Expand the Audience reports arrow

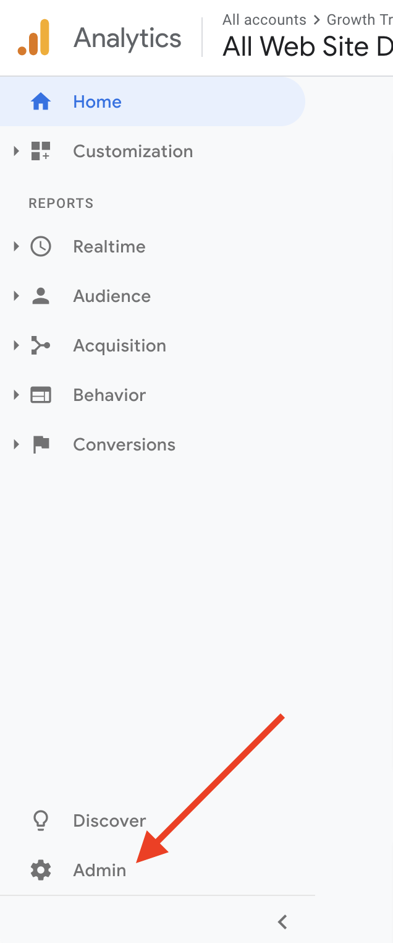point(17,296)
